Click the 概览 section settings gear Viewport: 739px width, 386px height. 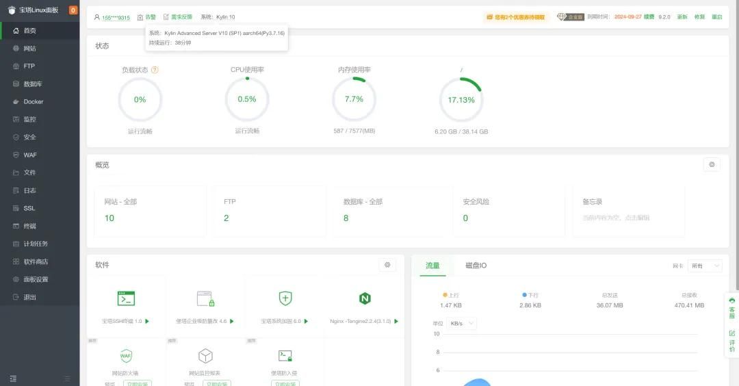(x=712, y=165)
